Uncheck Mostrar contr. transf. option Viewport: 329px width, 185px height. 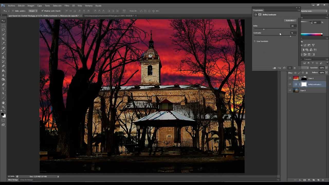click(x=42, y=11)
